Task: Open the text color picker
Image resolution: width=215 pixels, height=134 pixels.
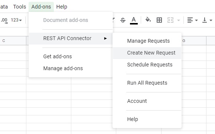Action: coord(134,20)
